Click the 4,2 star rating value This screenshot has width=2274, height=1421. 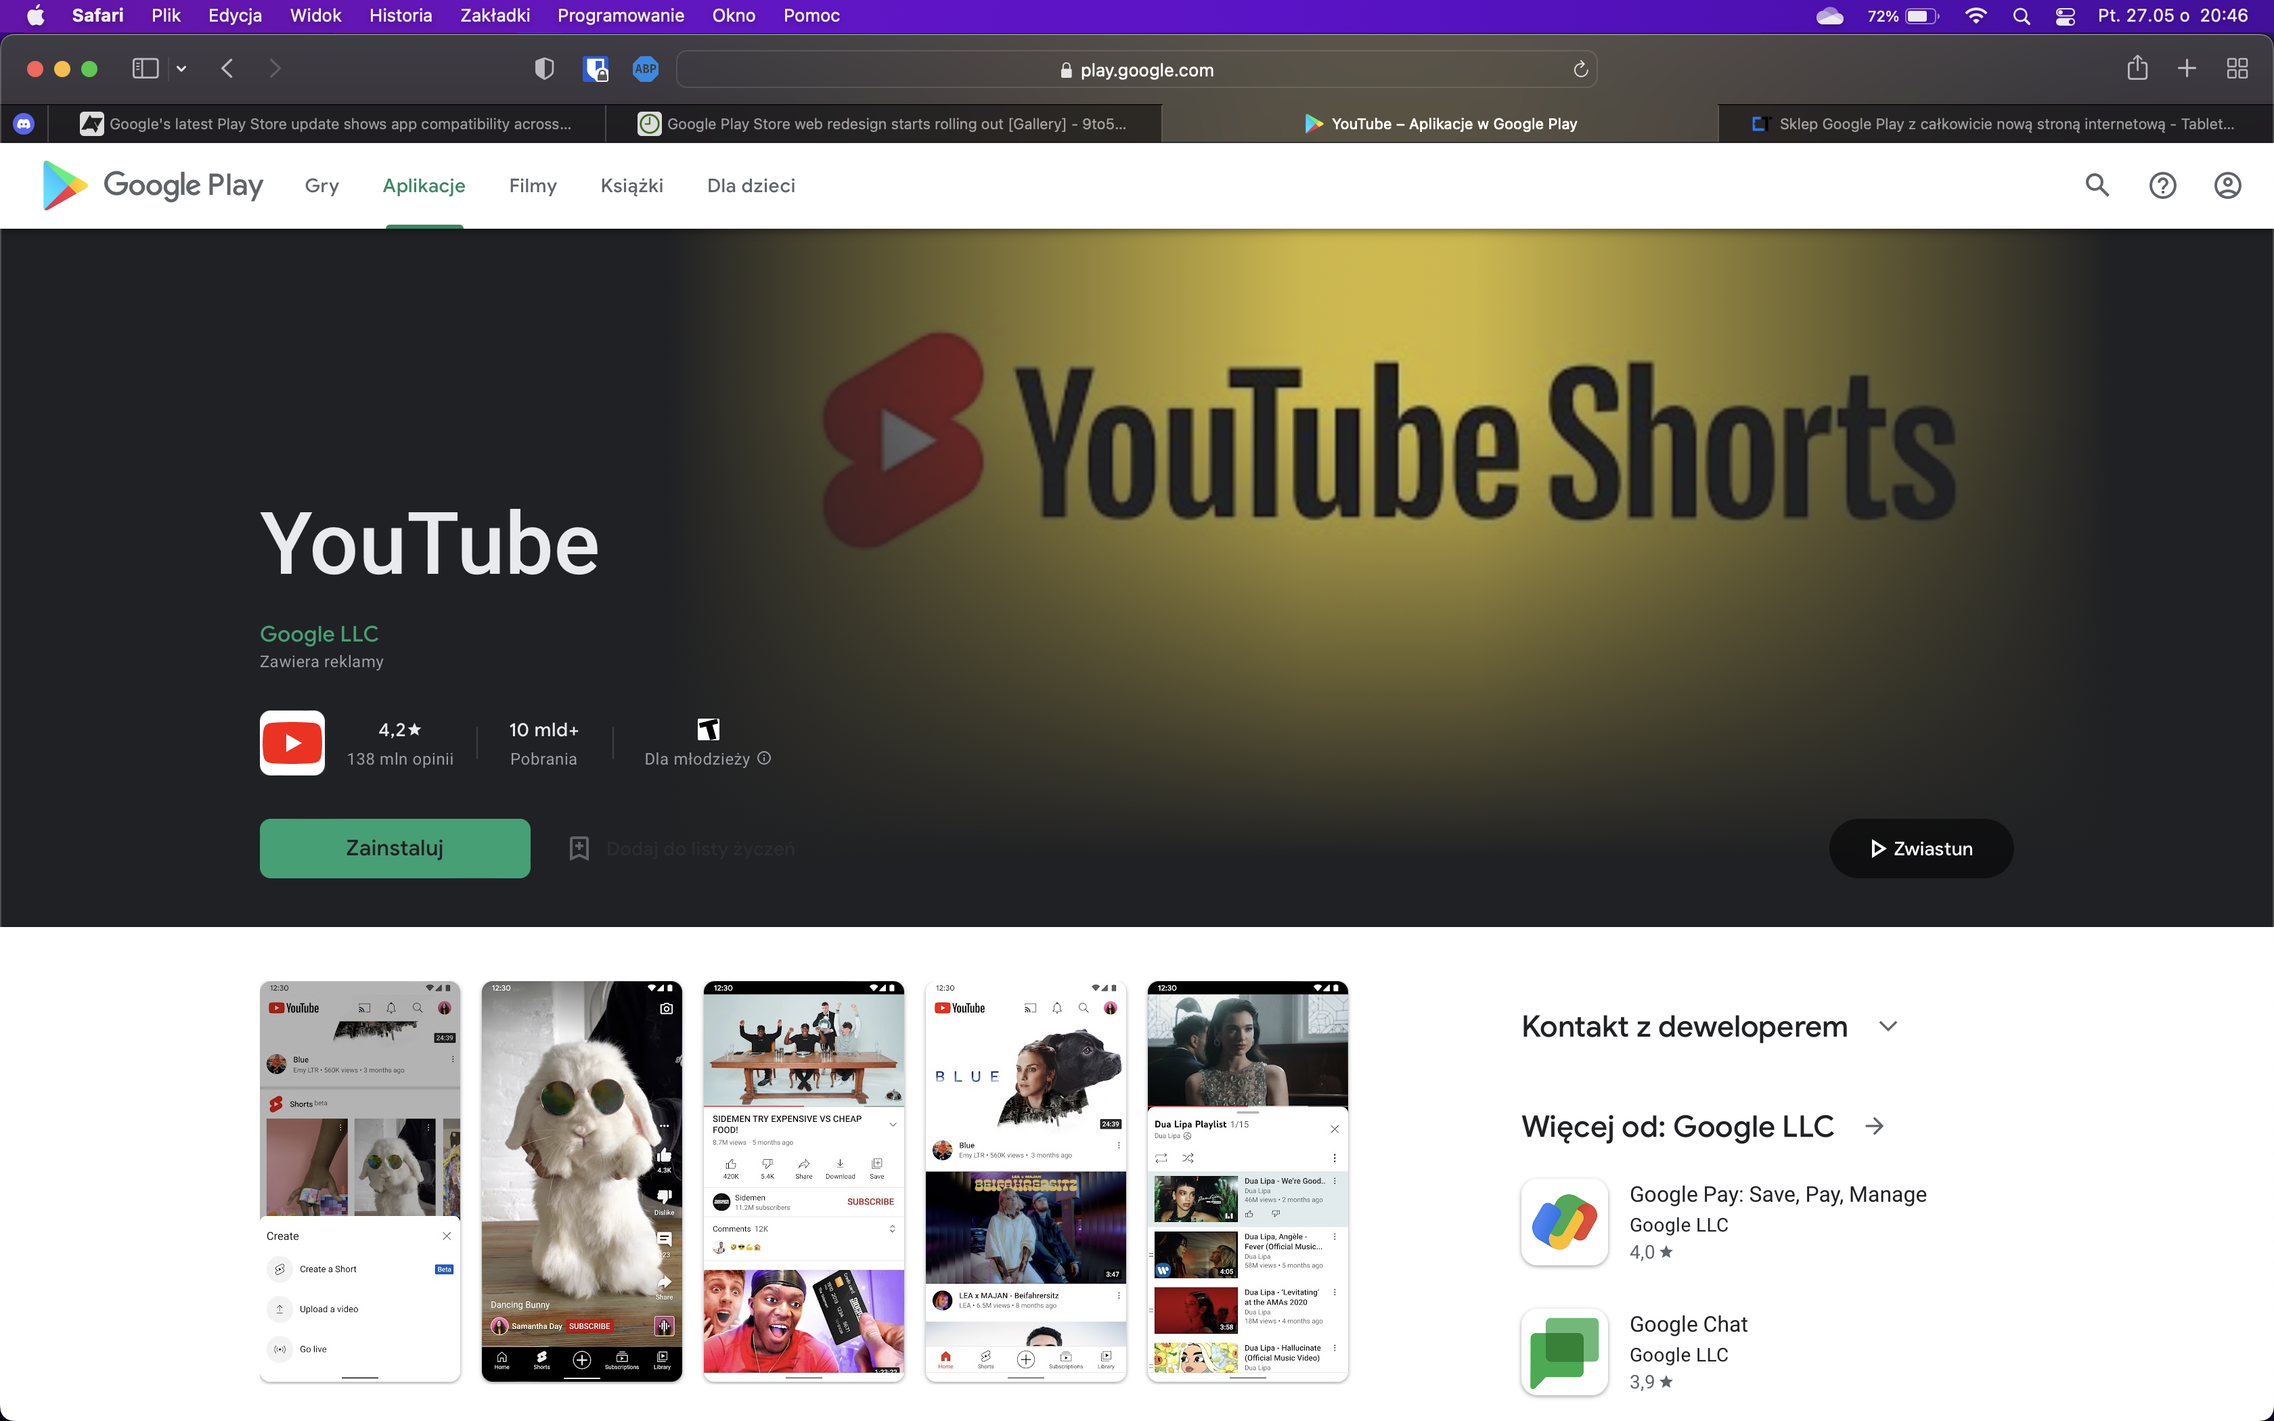pyautogui.click(x=399, y=729)
